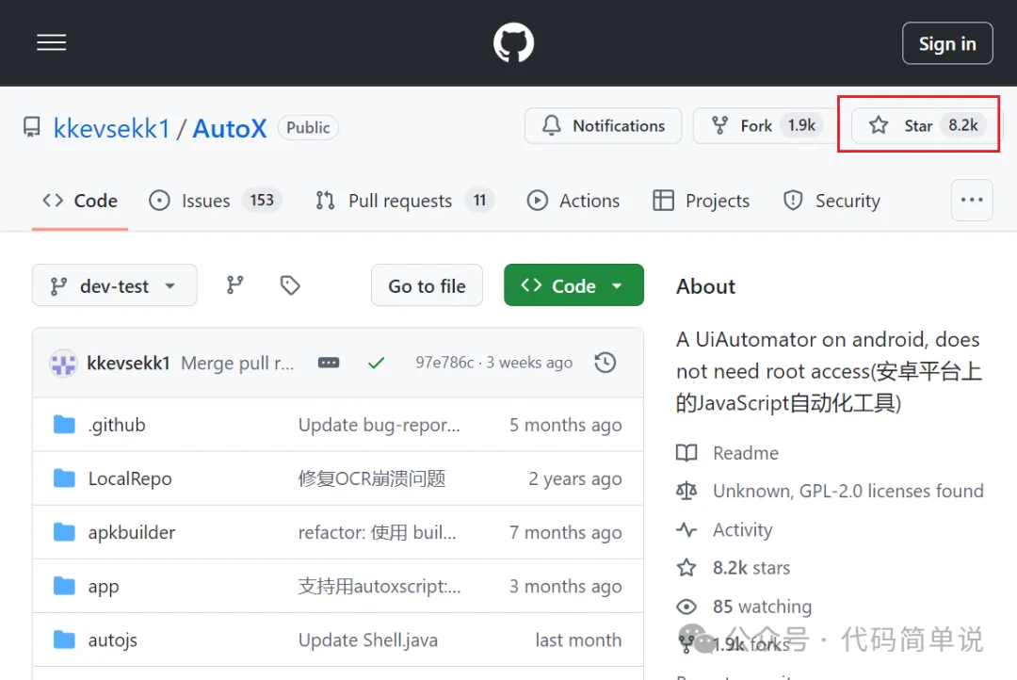
Task: Expand the commit message ellipsis button
Action: (x=329, y=363)
